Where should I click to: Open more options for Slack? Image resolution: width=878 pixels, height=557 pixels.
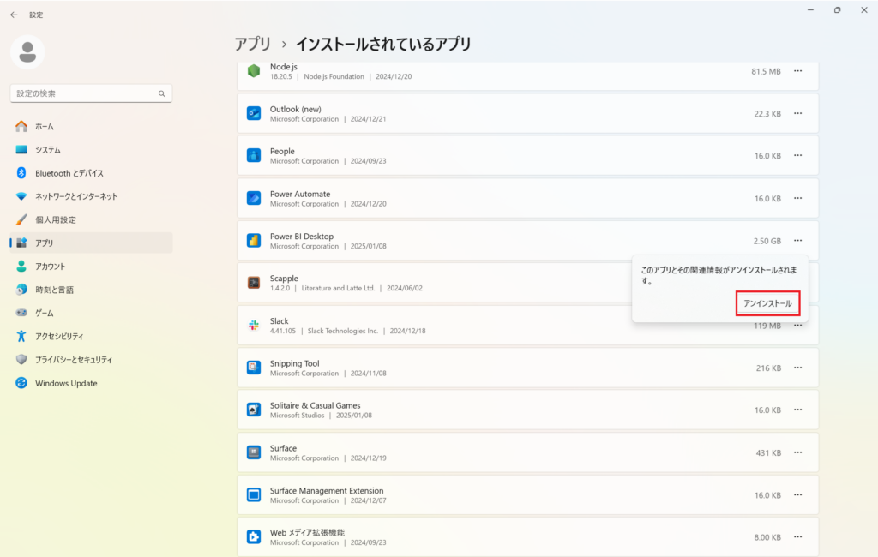[798, 326]
